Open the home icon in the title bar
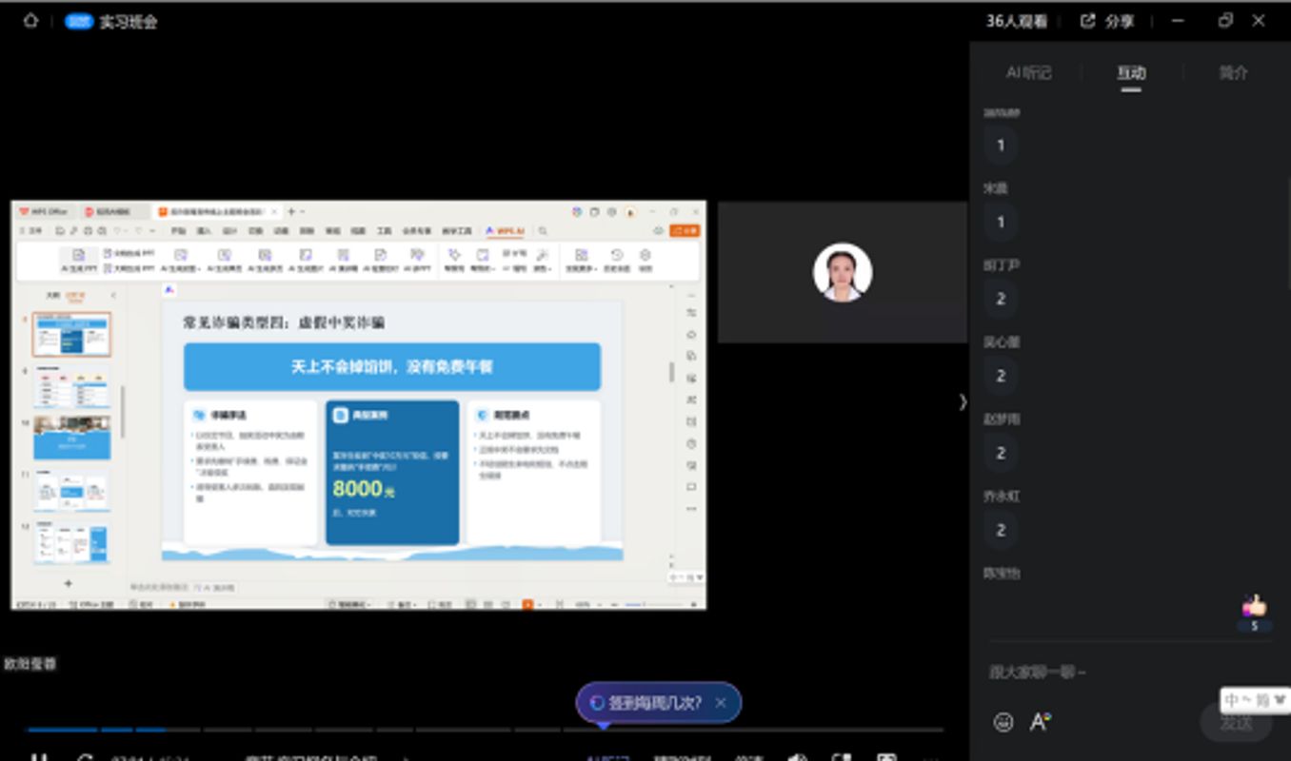1291x761 pixels. coord(30,20)
